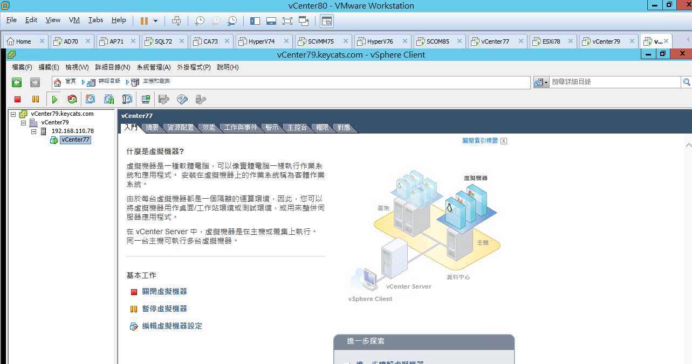Open the Workstation File menu
Screen dimensions: 692x364
click(11, 20)
